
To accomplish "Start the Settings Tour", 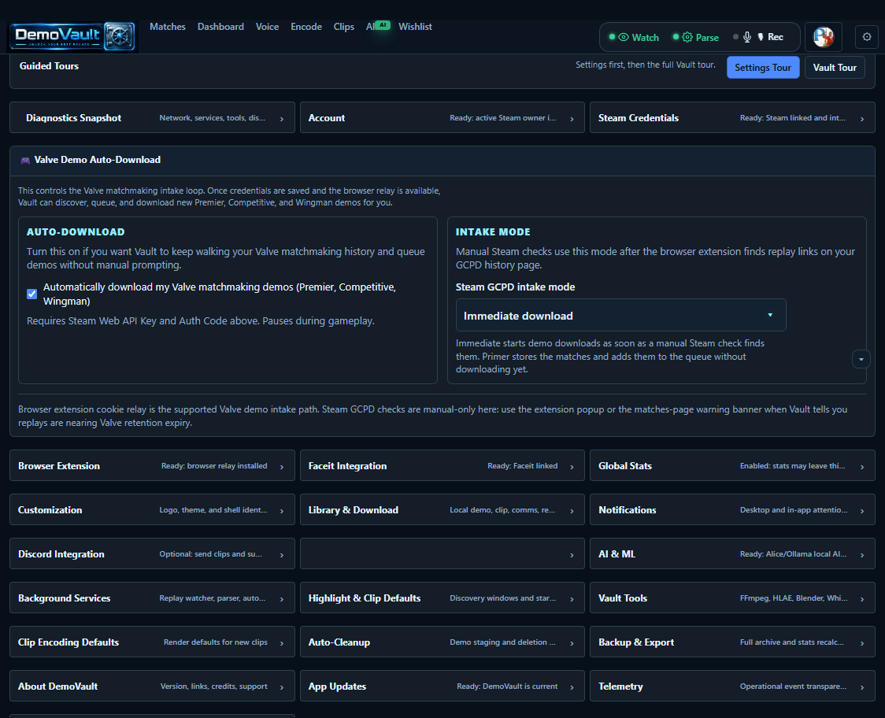I will pos(762,68).
